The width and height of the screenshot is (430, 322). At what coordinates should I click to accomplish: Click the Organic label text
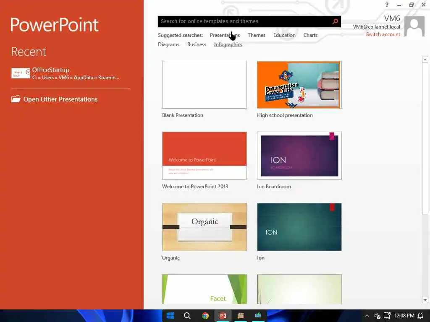(170, 258)
